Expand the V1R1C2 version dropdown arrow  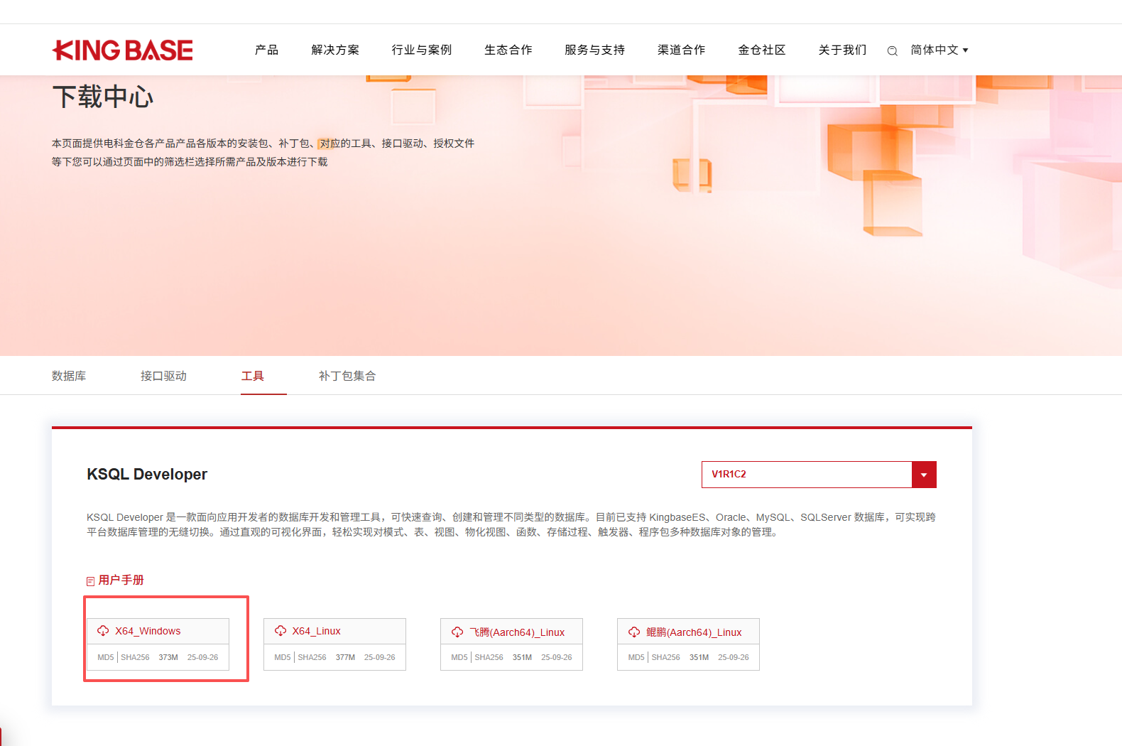click(x=923, y=475)
